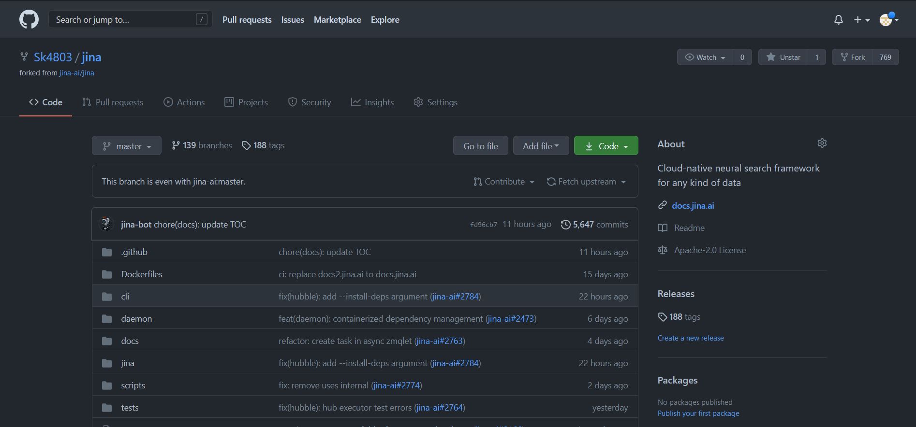
Task: Open Marketplace in the top navigation
Action: click(338, 20)
